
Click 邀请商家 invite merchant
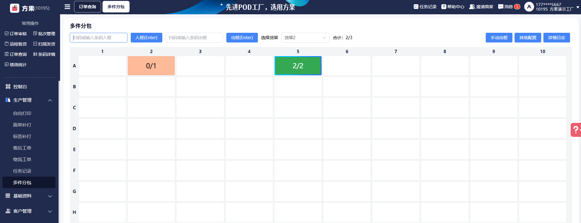coord(481,7)
